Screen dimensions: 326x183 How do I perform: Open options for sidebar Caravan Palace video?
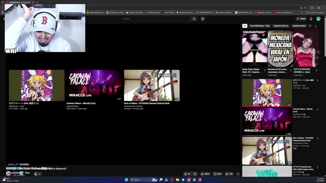(317, 110)
